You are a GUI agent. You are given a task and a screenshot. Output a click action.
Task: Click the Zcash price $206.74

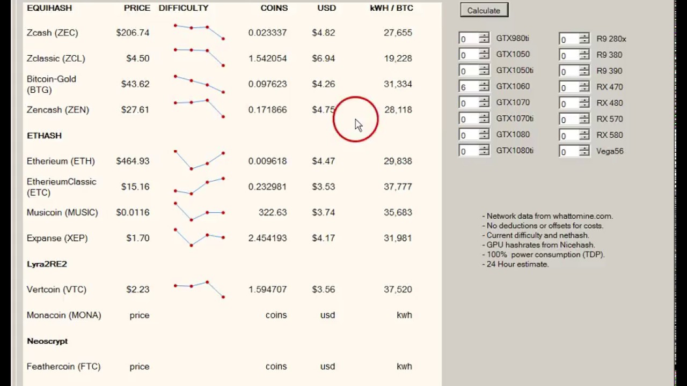133,33
